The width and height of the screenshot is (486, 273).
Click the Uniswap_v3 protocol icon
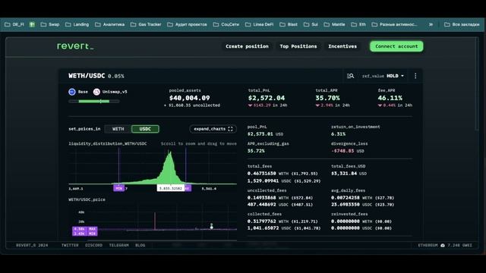coord(96,92)
